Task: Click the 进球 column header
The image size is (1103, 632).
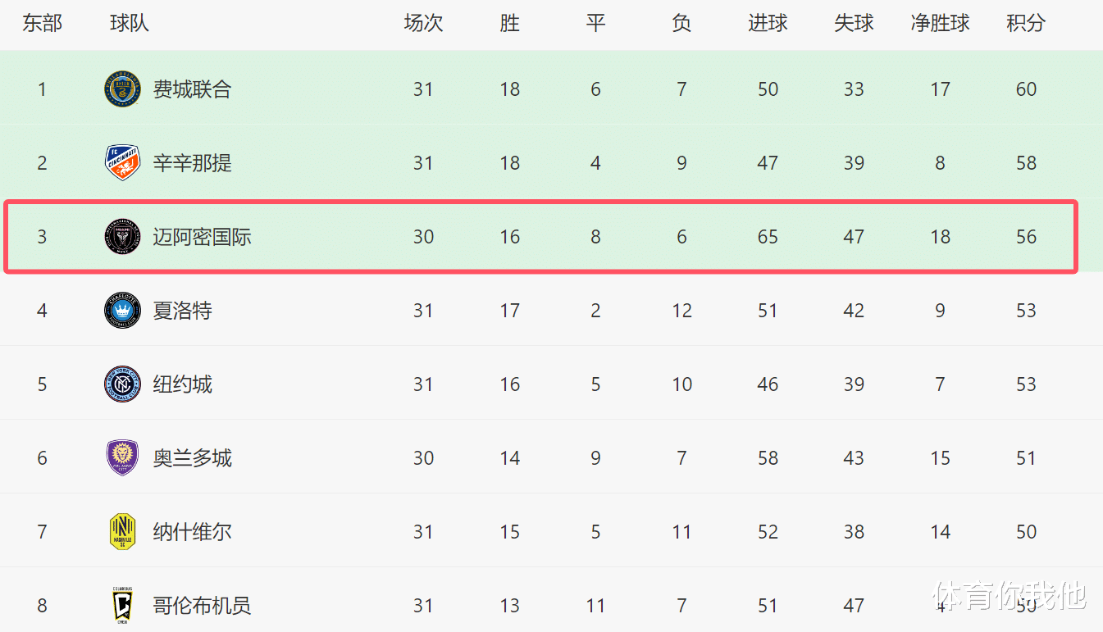Action: pos(768,24)
